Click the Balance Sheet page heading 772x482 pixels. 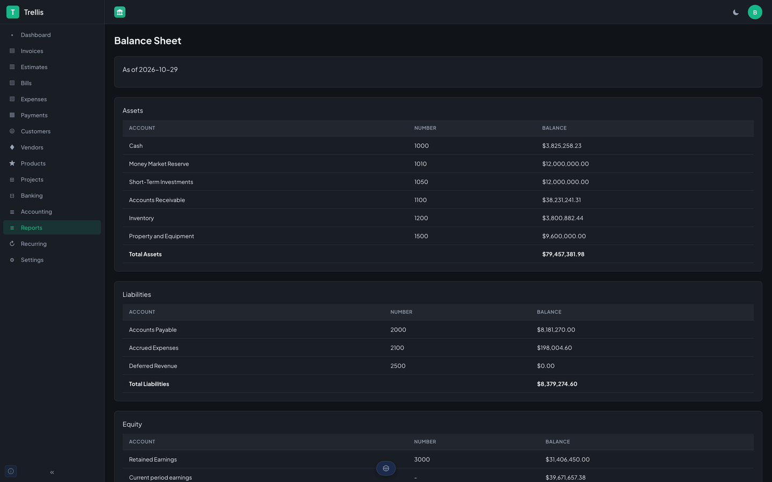tap(147, 41)
